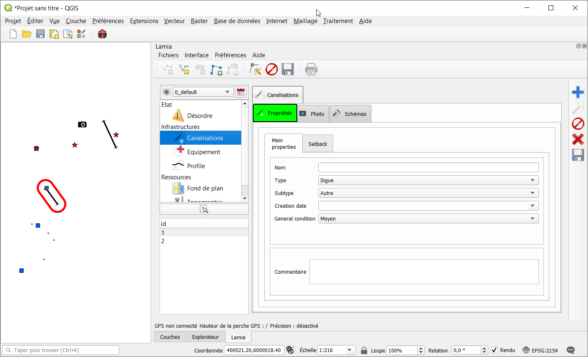Viewport: 588px width, 357px height.
Task: Click Lamia add point feature tool
Action: pos(168,70)
